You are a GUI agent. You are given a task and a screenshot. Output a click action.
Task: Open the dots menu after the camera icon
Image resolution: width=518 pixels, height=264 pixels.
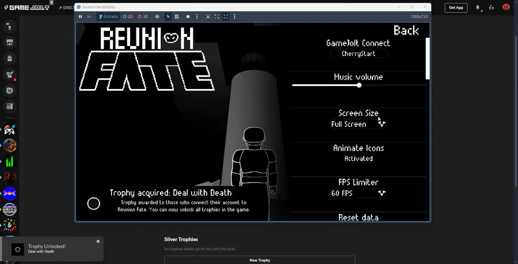click(197, 17)
